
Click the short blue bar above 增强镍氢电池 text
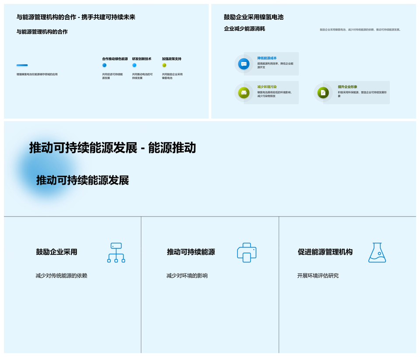(x=22, y=65)
